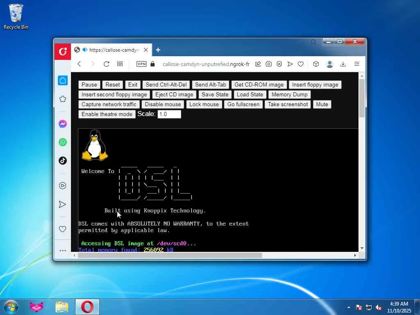The height and width of the screenshot is (315, 420).
Task: Toggle Enable theatre mode button
Action: pyautogui.click(x=107, y=114)
